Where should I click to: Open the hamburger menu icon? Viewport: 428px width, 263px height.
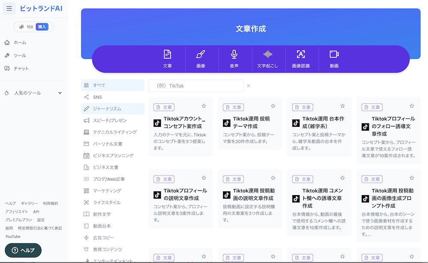pos(9,9)
